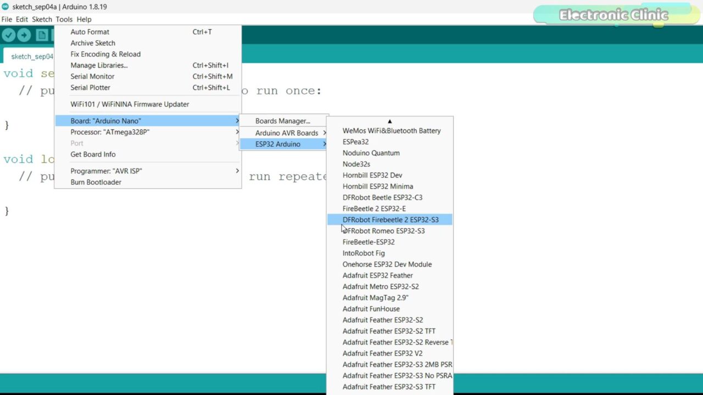Select Adafruit Feather ESP32-S2 Reverse TFT board

(390, 342)
